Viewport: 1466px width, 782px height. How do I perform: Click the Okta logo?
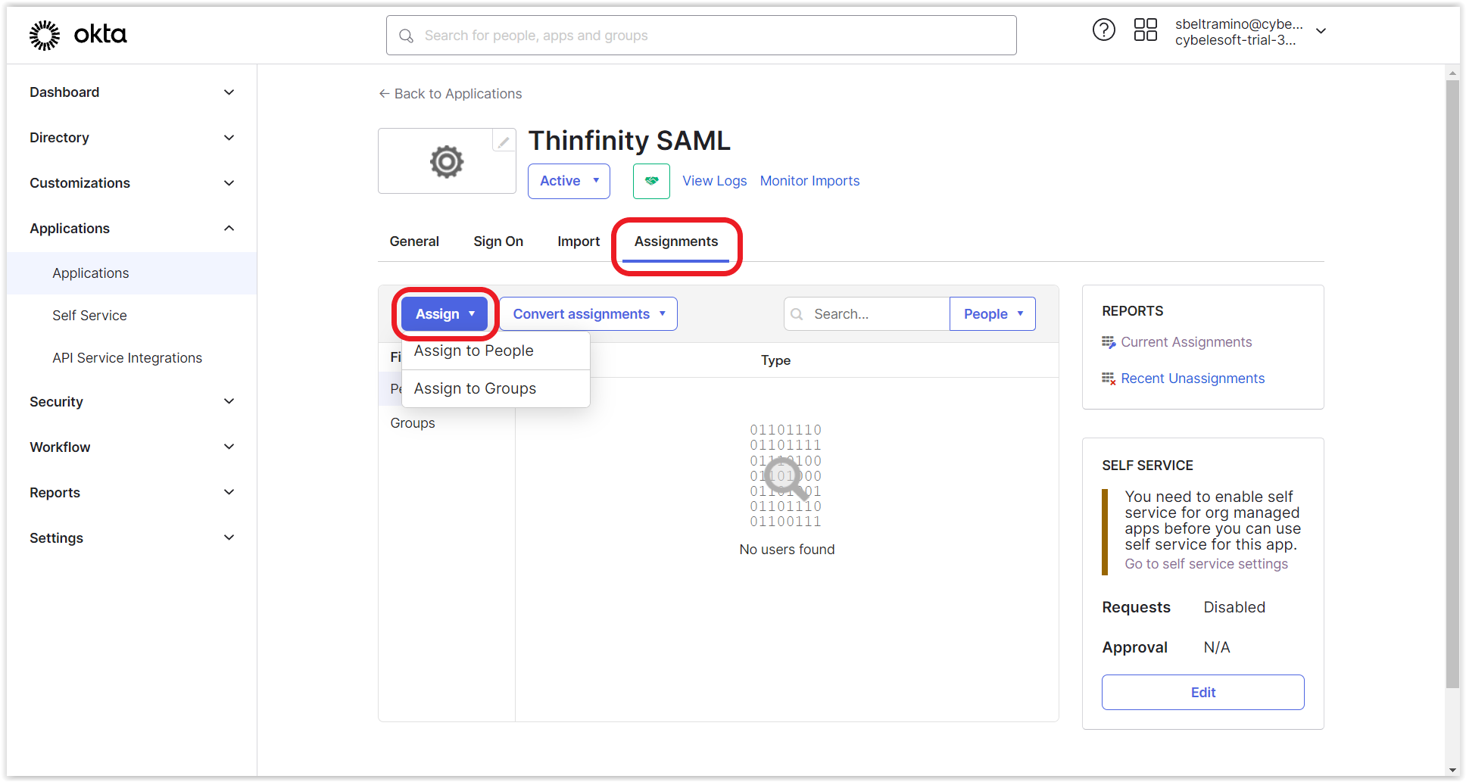(78, 35)
